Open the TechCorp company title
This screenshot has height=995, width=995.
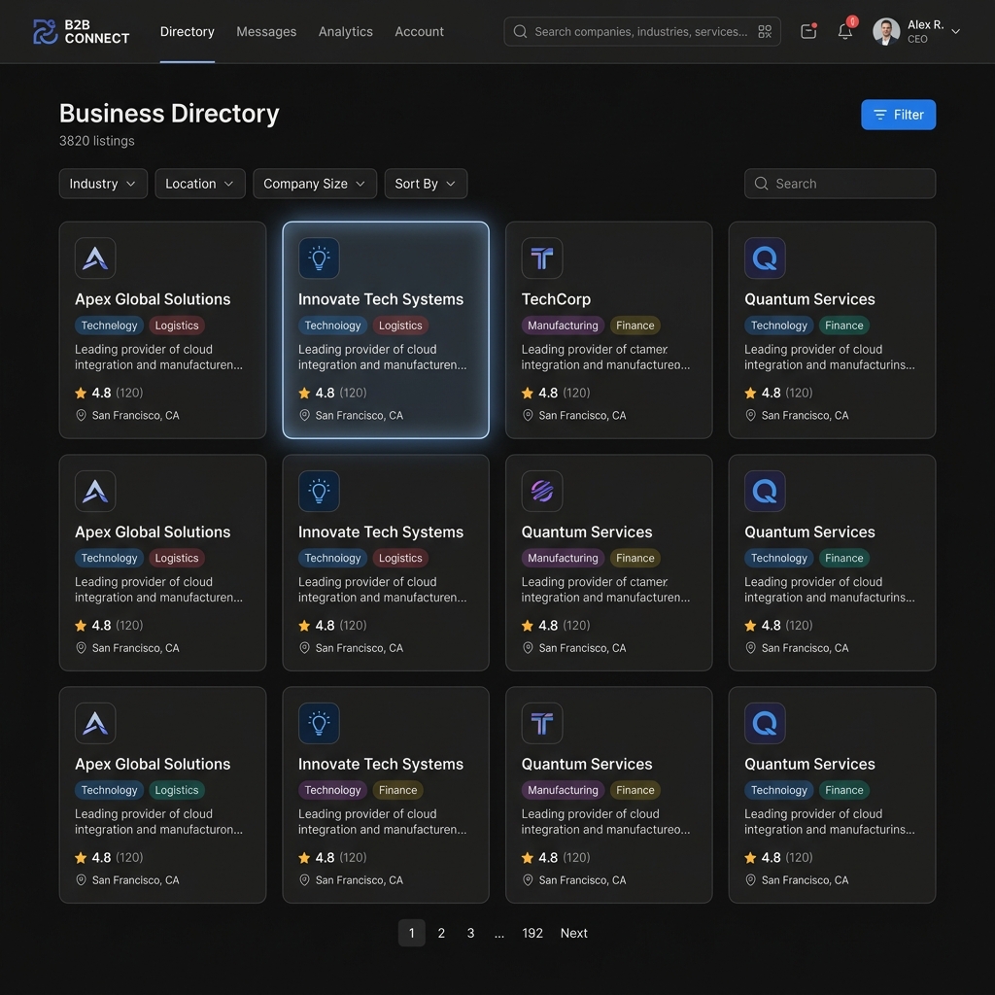(556, 299)
